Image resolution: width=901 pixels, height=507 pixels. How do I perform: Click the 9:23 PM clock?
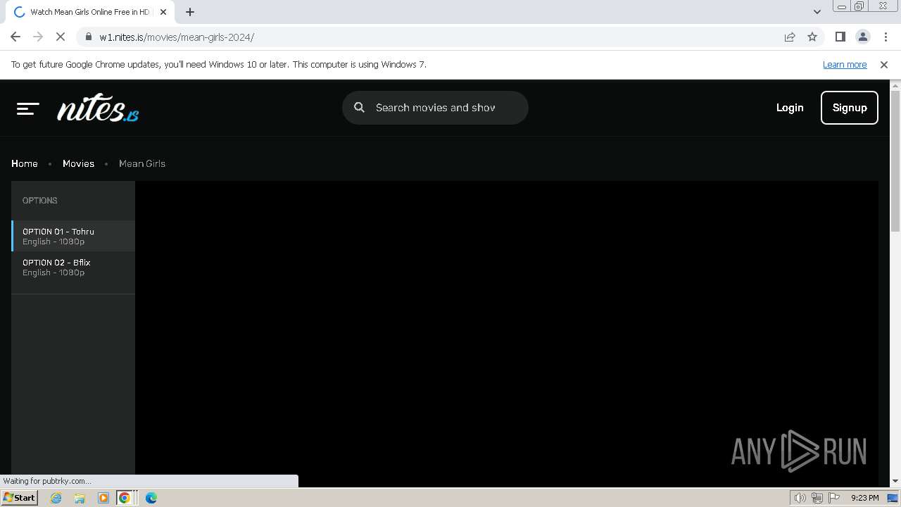pyautogui.click(x=864, y=498)
